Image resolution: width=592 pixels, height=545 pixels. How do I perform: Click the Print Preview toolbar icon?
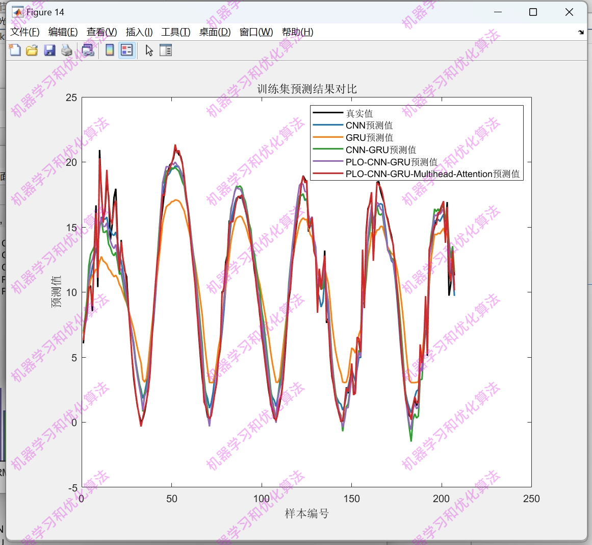pyautogui.click(x=88, y=51)
